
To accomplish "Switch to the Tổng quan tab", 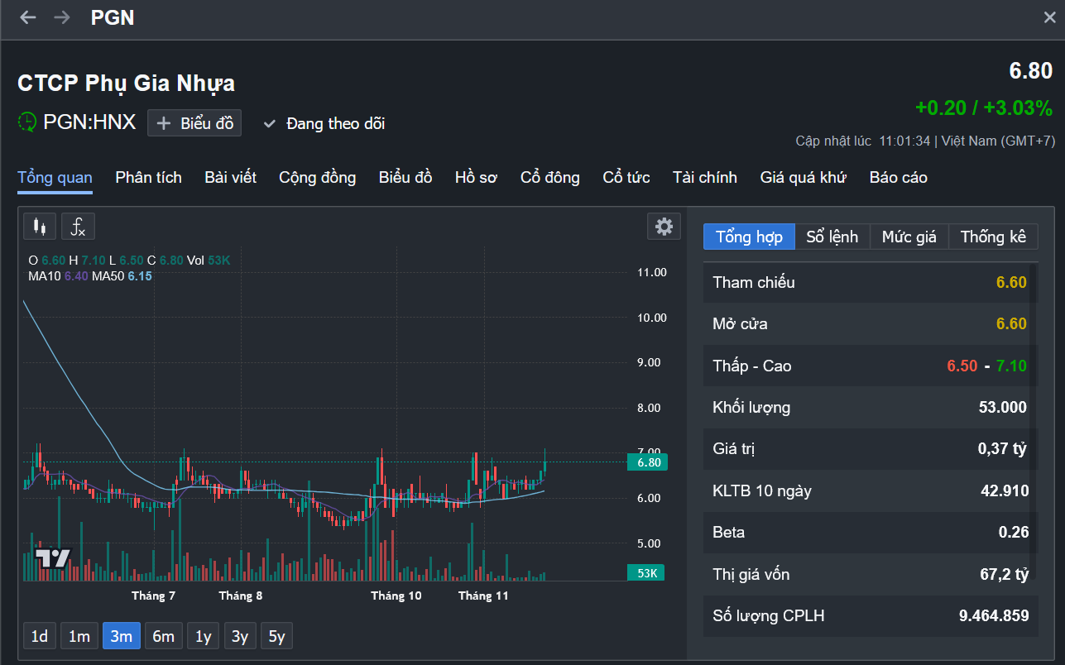I will (55, 177).
